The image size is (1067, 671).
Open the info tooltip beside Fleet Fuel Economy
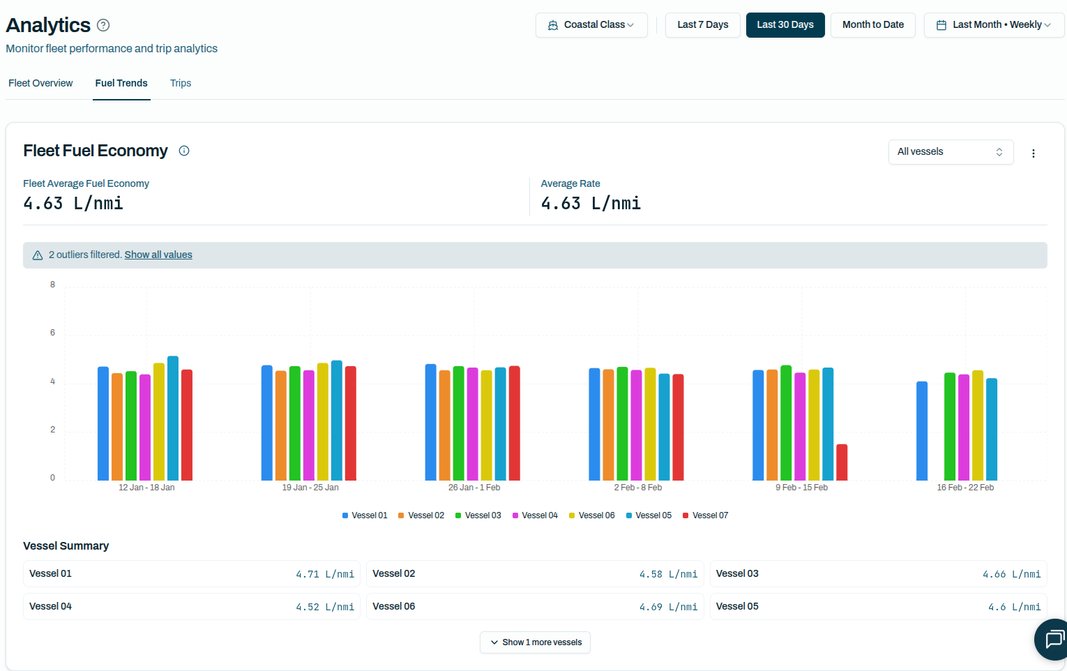coord(183,151)
